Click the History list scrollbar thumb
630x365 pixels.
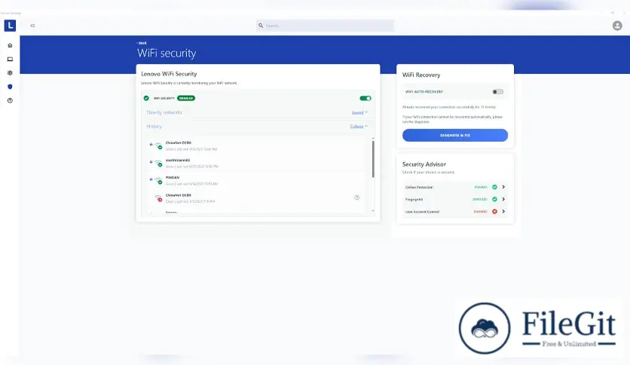373,159
